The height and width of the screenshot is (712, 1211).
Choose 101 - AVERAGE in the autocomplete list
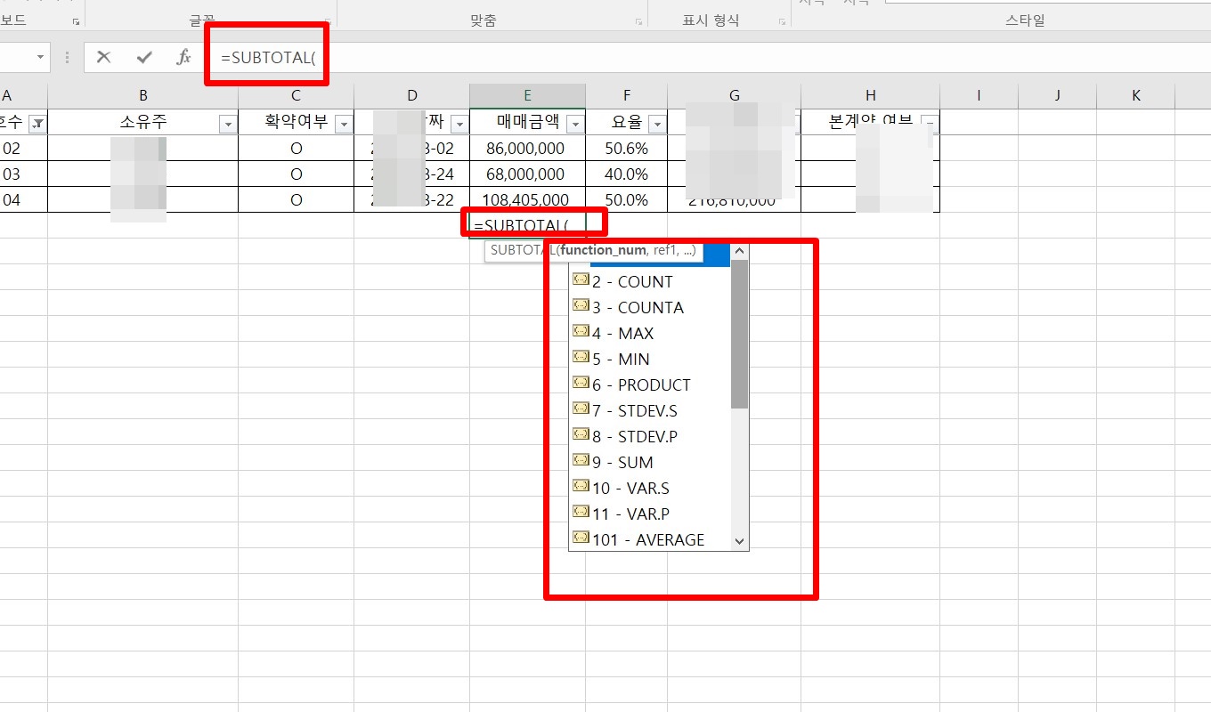point(649,539)
